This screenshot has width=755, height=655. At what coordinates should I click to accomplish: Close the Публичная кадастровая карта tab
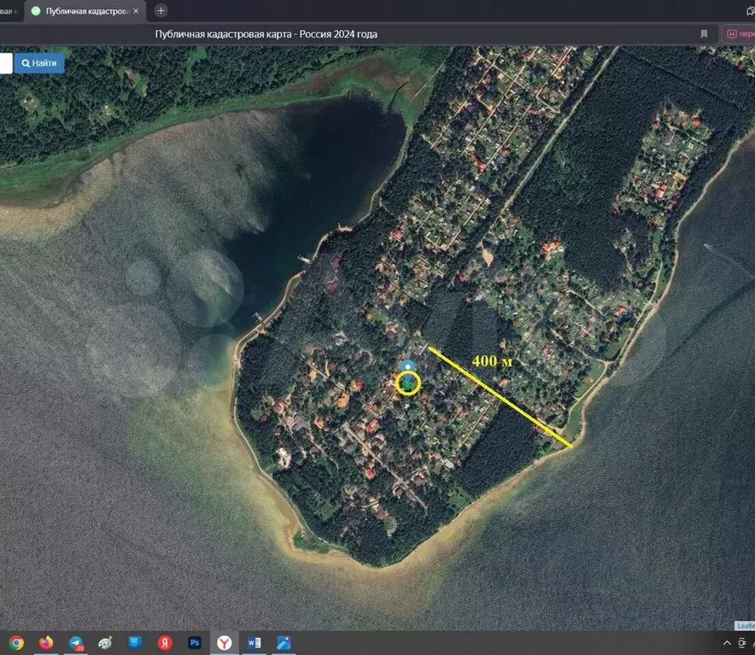(136, 11)
